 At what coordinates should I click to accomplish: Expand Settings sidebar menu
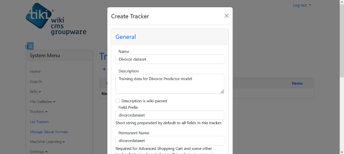point(39,152)
